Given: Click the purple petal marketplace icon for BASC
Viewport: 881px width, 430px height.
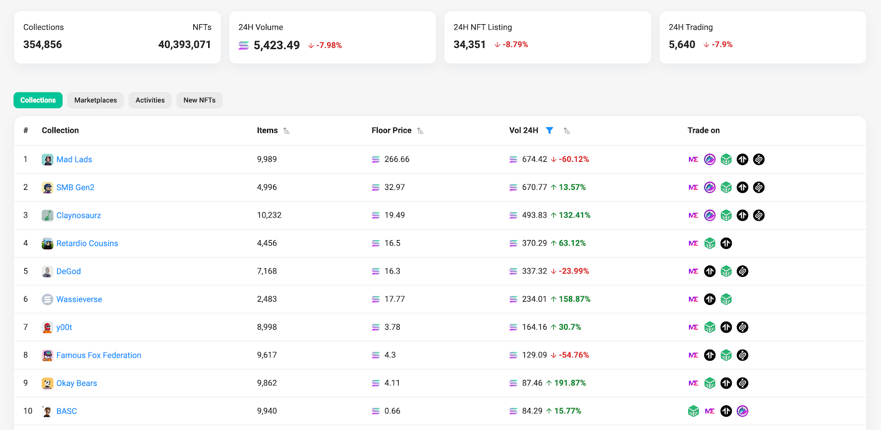Looking at the screenshot, I should (742, 411).
